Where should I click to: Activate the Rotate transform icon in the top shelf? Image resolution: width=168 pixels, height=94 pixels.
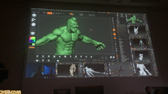pyautogui.click(x=59, y=13)
